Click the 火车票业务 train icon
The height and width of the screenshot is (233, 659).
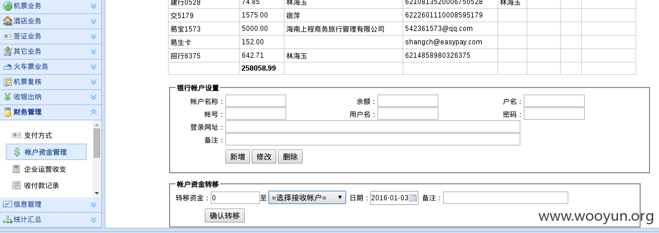[8, 66]
